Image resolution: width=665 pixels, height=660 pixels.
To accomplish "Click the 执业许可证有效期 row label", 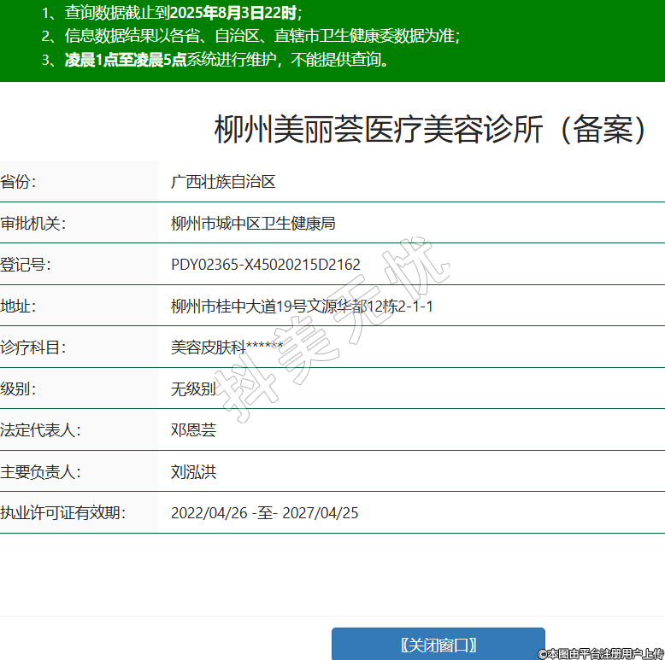I will click(x=63, y=513).
